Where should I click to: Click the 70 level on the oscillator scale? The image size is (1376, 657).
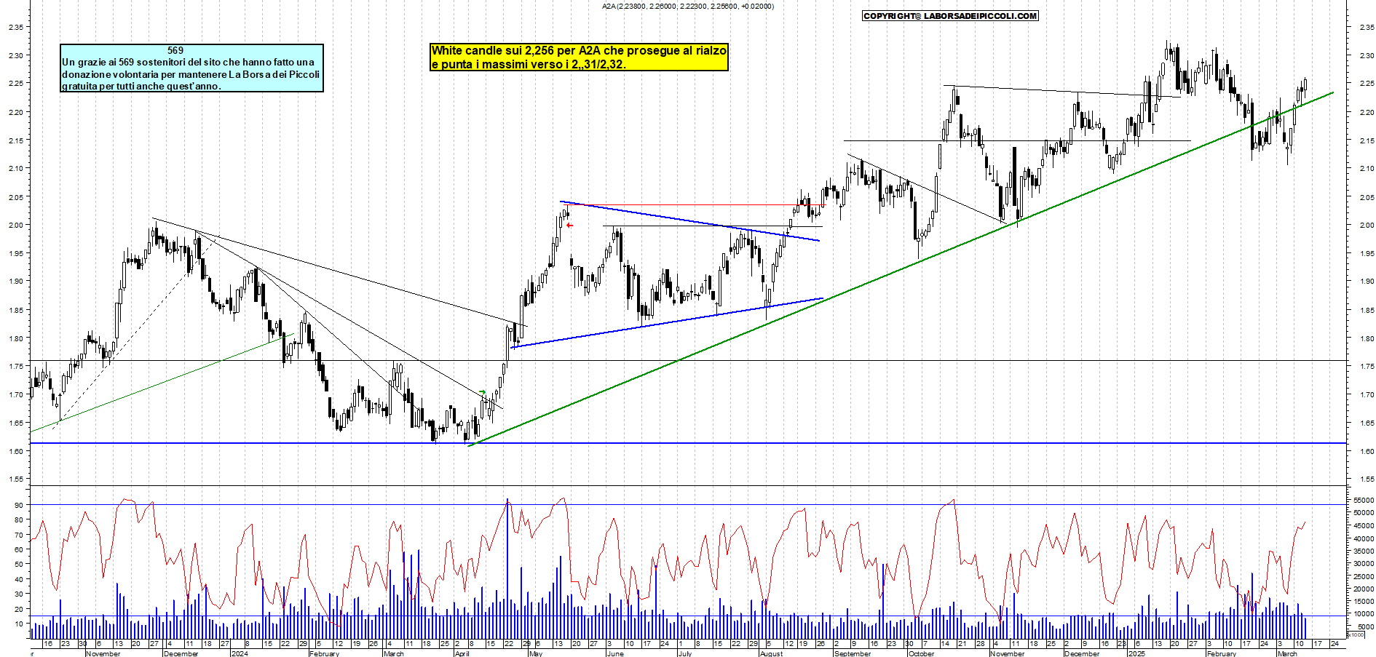pyautogui.click(x=18, y=535)
